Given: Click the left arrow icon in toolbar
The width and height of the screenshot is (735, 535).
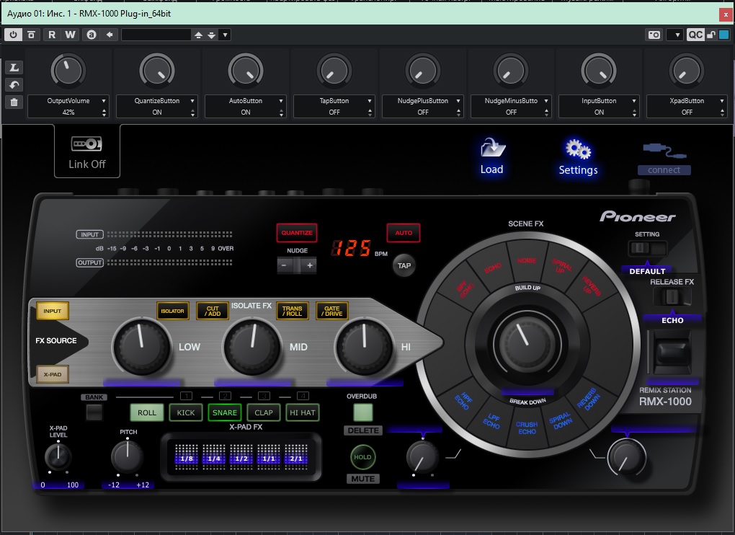Looking at the screenshot, I should pos(110,35).
